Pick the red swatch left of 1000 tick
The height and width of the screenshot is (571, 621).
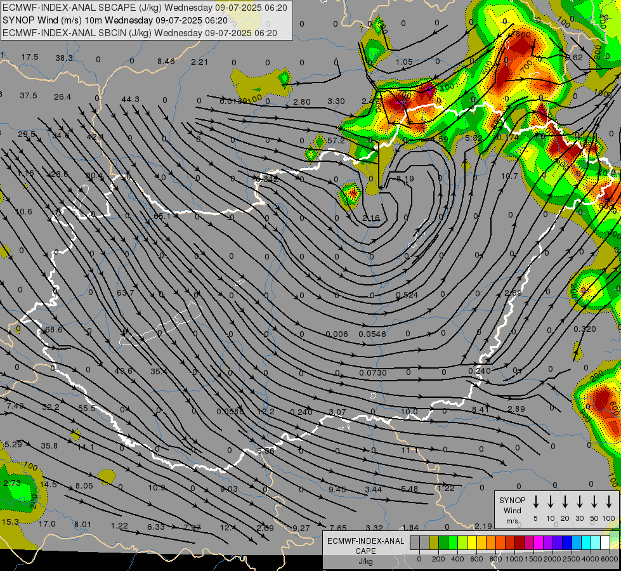point(510,543)
